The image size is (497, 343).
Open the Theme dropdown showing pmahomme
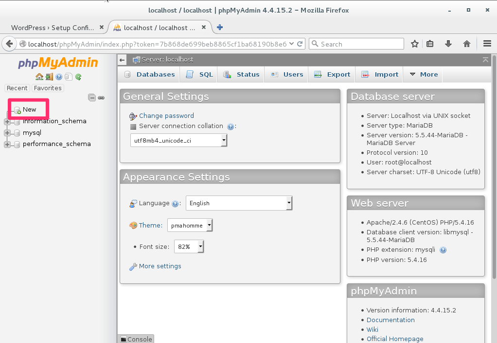pos(190,226)
